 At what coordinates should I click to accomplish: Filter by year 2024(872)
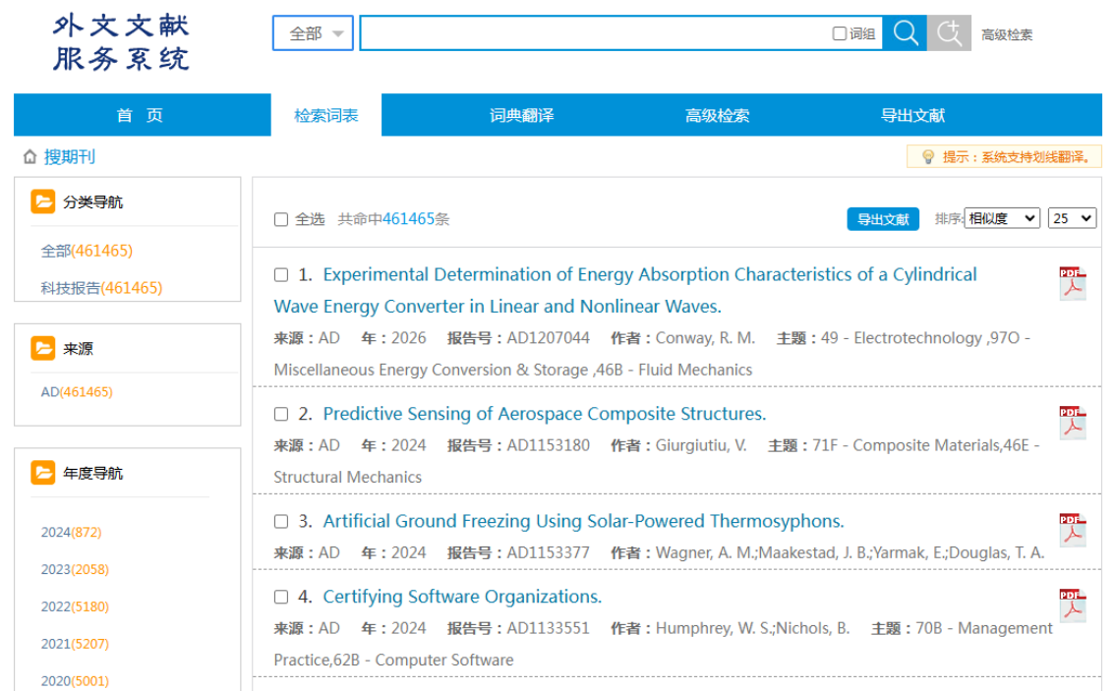[71, 533]
